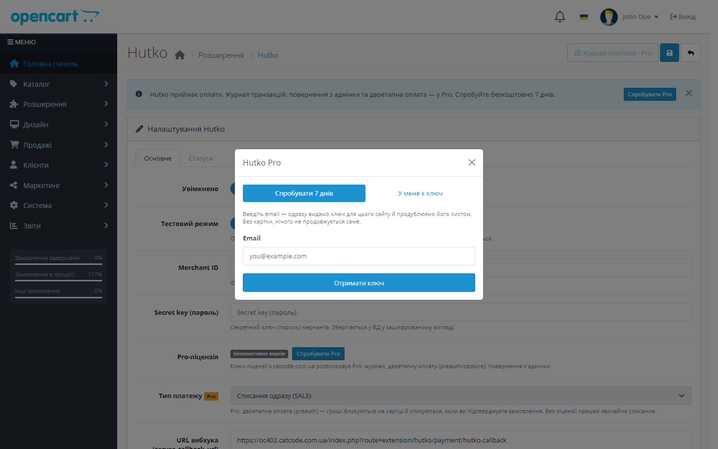Open the Система menu item
Viewport: 718px width, 449px height.
click(x=58, y=206)
